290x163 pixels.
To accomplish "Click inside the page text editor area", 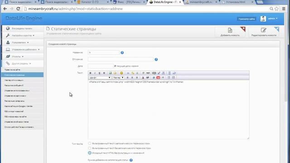I will point(169,110).
